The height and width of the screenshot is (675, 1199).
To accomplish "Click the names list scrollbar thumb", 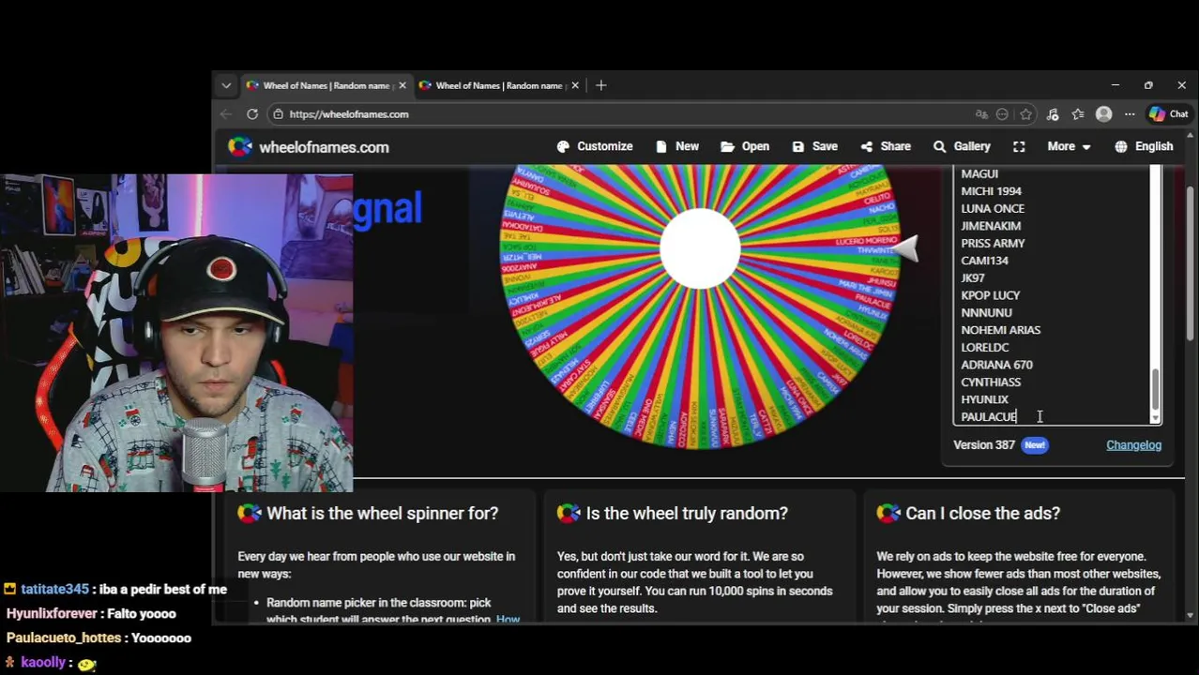I will [1155, 388].
